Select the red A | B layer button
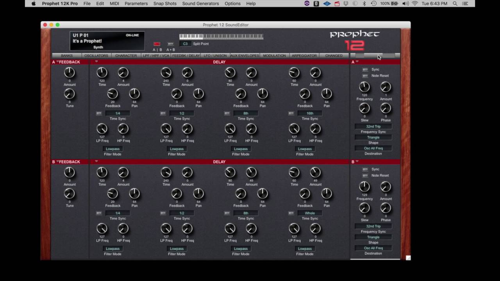 coord(157,44)
